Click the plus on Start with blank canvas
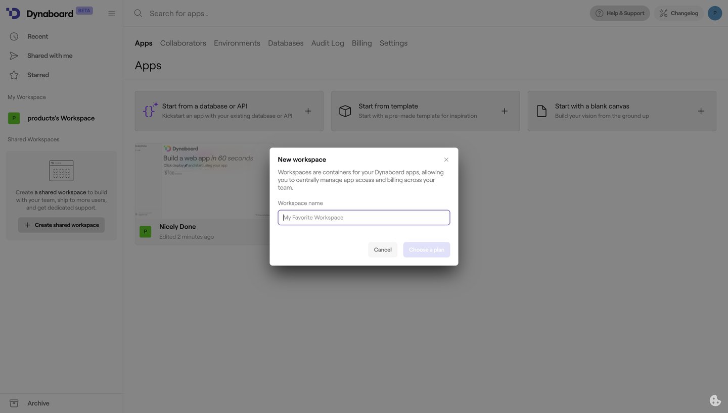This screenshot has width=728, height=413. [701, 111]
